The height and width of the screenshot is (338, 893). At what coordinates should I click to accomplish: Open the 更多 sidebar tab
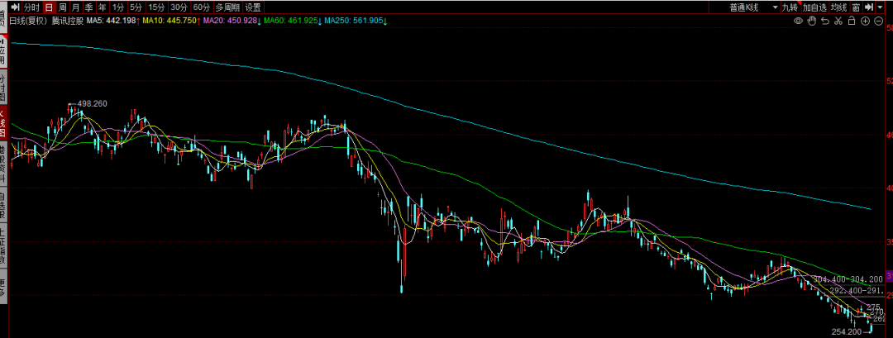[x=3, y=288]
